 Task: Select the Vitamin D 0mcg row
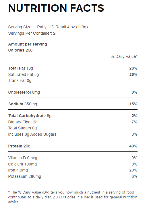pyautogui.click(x=73, y=158)
